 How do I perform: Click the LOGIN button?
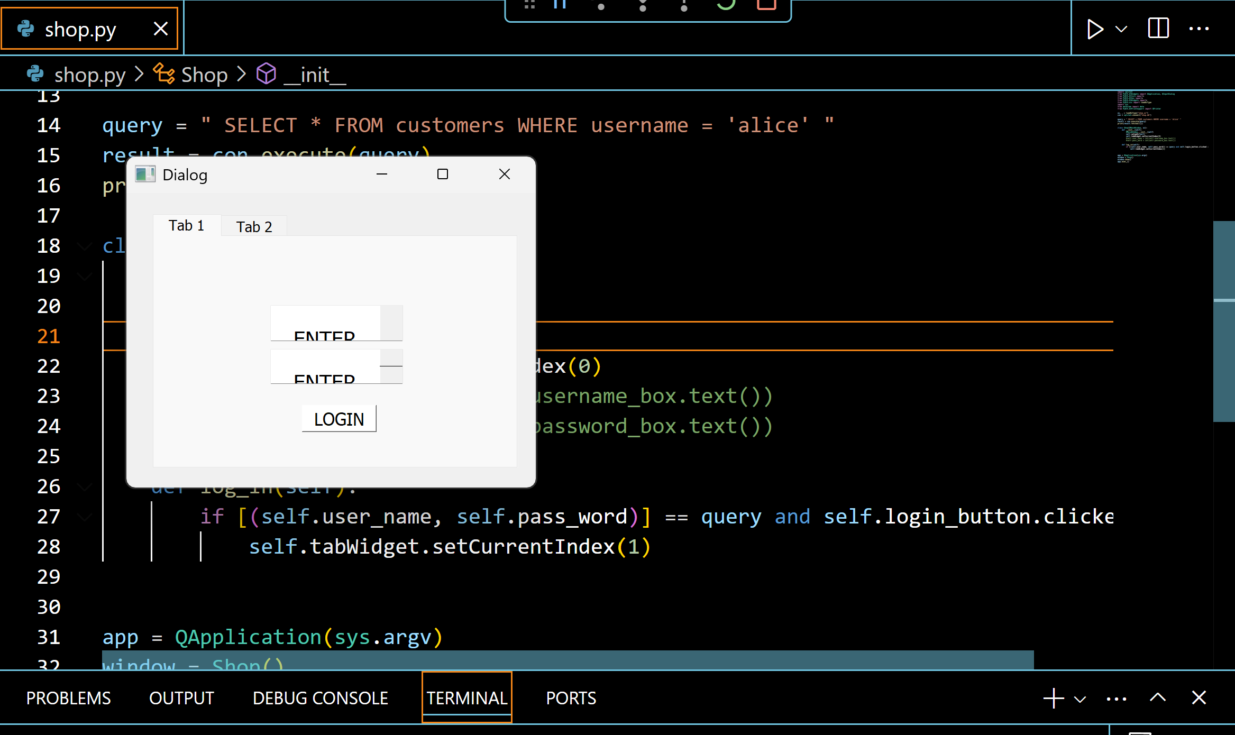[339, 419]
